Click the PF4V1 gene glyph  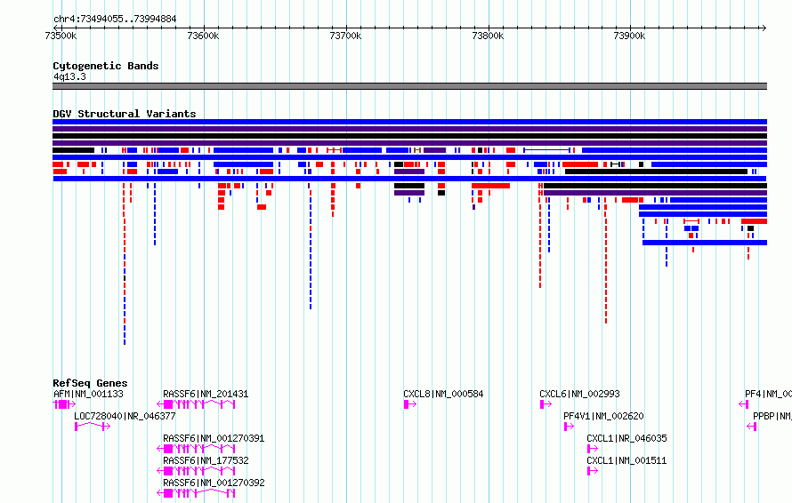point(569,427)
